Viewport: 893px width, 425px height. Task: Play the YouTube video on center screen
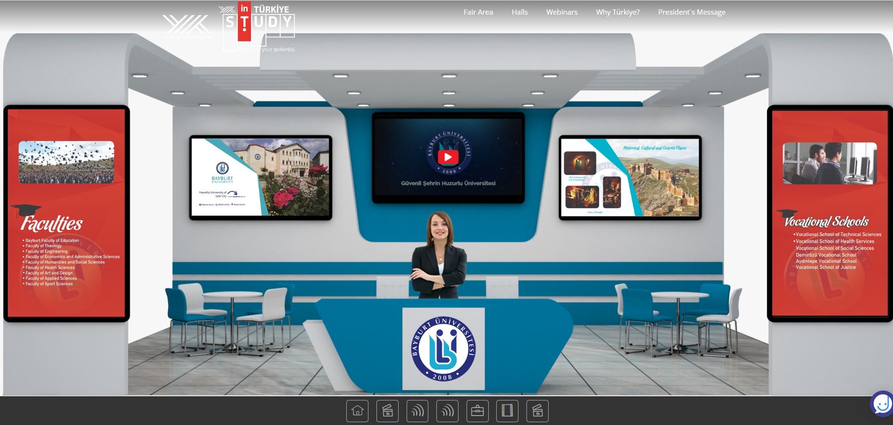tap(448, 157)
